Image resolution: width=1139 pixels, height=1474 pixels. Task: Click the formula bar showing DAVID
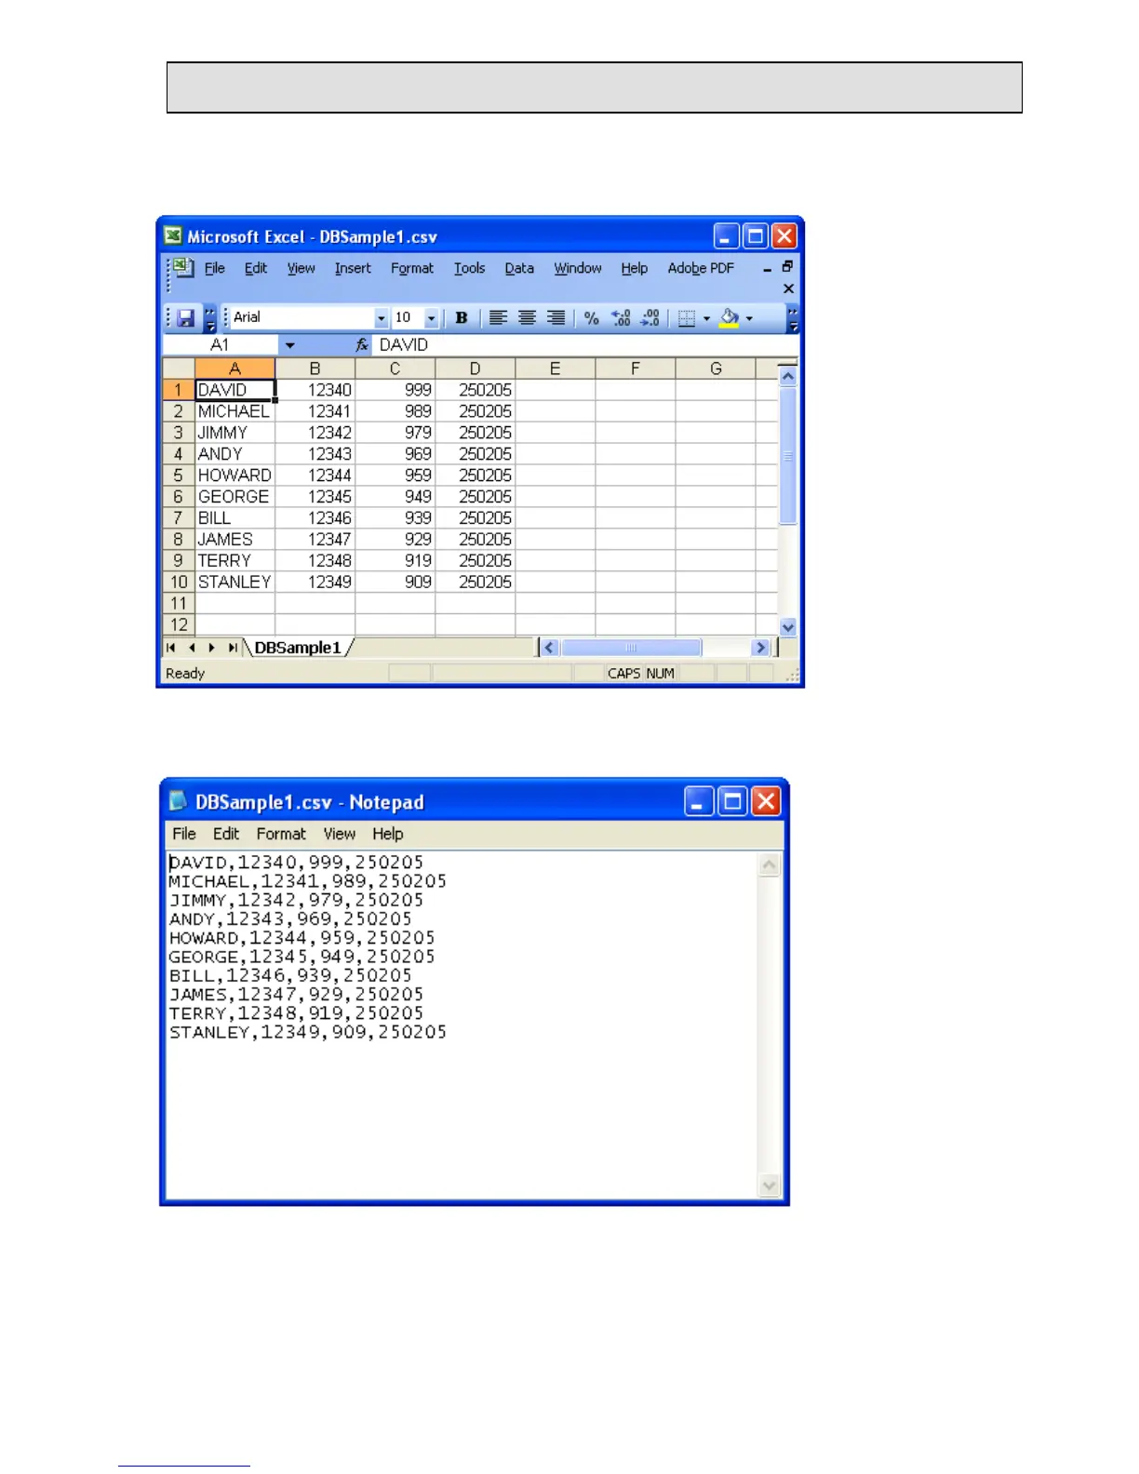point(586,345)
